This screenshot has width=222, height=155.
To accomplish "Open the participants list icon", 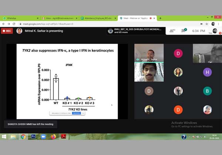I will point(172,31).
